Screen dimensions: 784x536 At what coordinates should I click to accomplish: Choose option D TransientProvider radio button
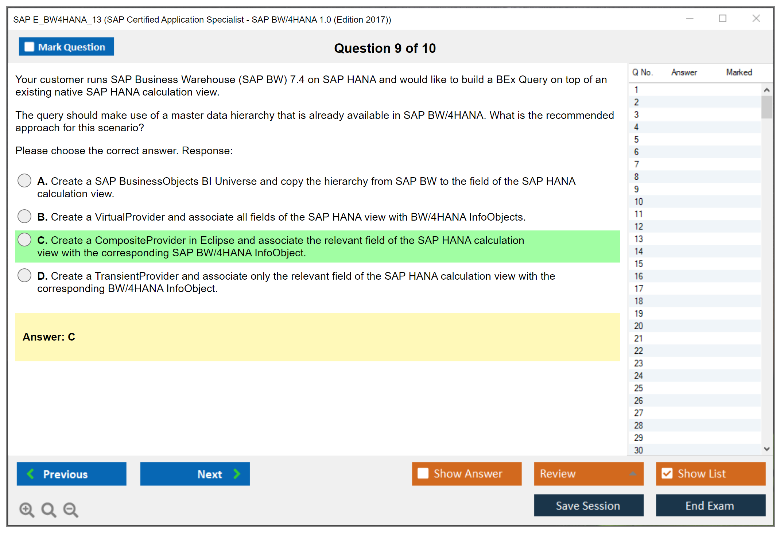point(24,275)
